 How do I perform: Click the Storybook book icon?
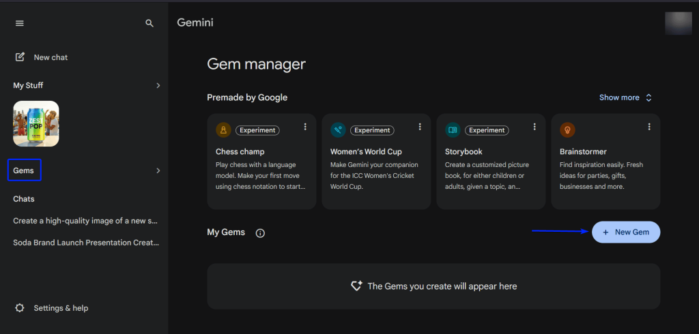(453, 130)
